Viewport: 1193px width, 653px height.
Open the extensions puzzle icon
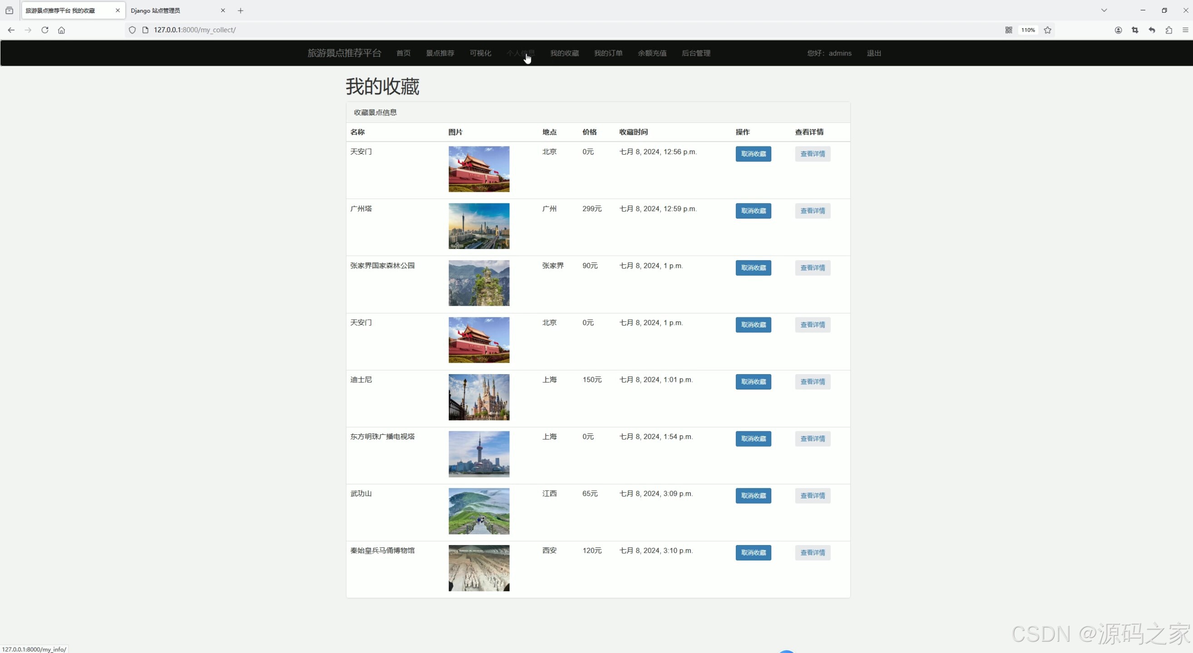[x=1169, y=30]
